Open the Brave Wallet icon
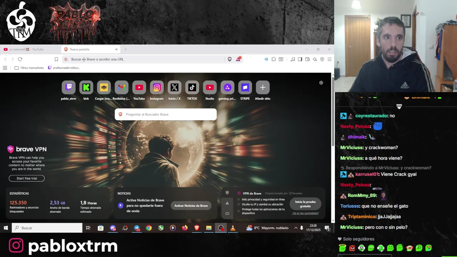Viewport: 457px width, 257px height. click(307, 59)
